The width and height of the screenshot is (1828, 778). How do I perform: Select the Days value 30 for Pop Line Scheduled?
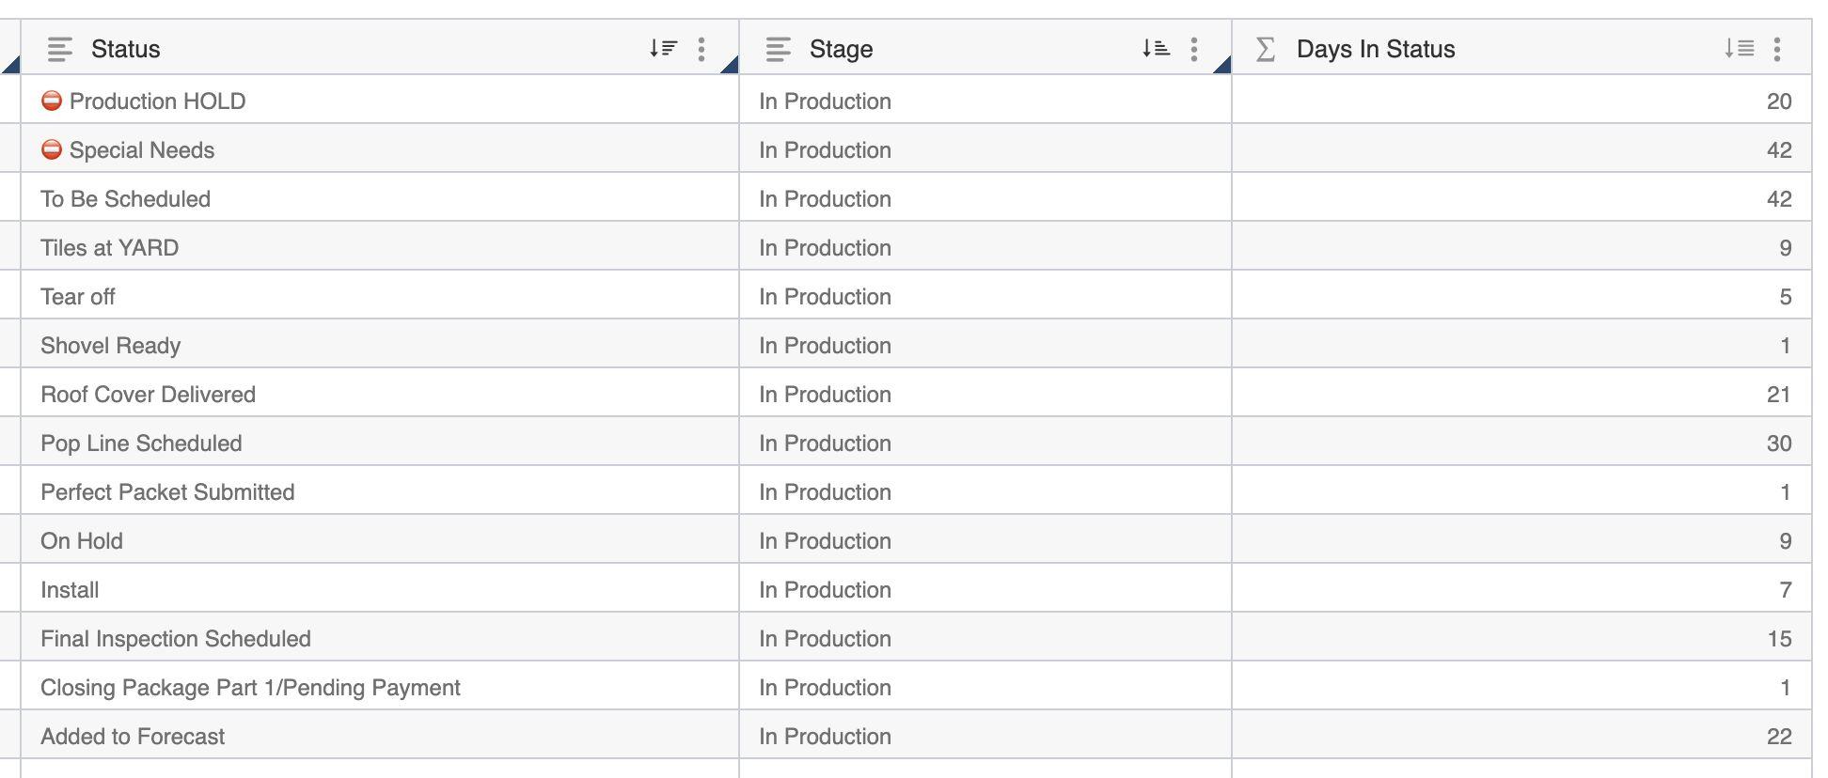pyautogui.click(x=1778, y=443)
